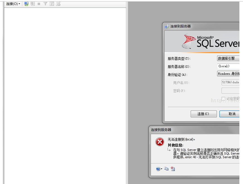Click the 无法连接到 (local) error text
The height and width of the screenshot is (184, 243).
click(x=181, y=139)
